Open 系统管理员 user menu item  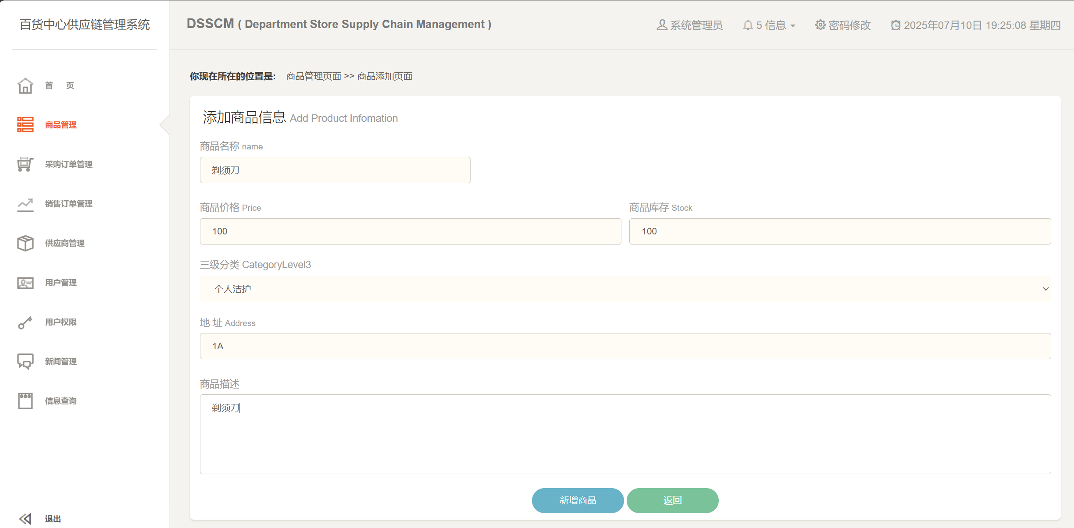click(x=690, y=25)
